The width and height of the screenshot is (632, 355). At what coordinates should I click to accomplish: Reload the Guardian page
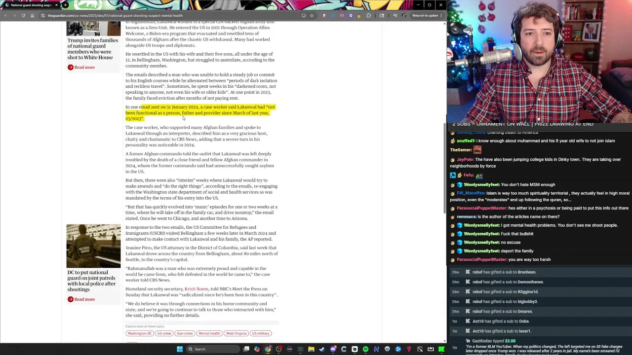pos(23,15)
